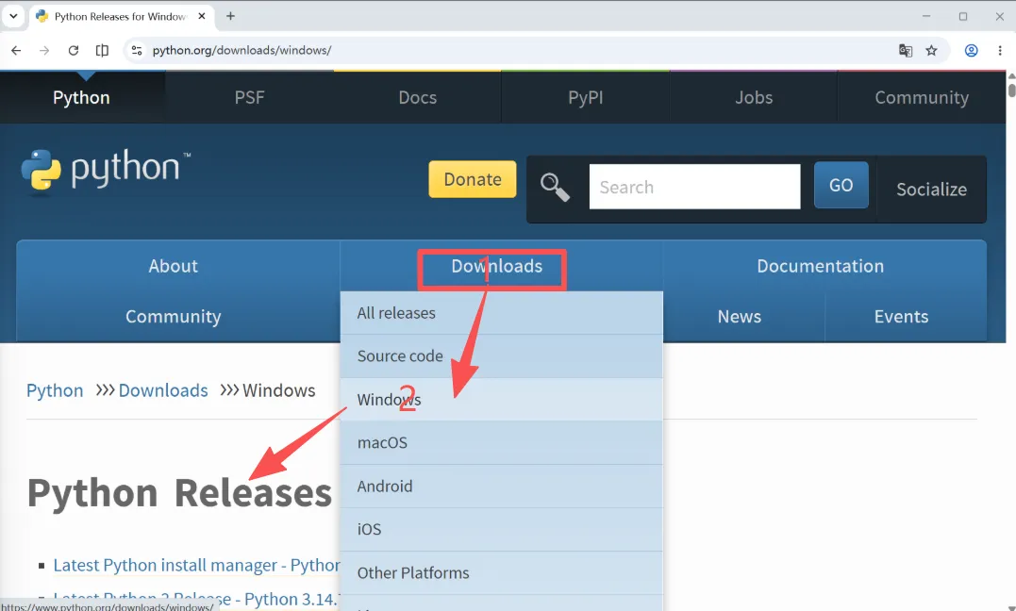Viewport: 1016px width, 611px height.
Task: Click the GO search button
Action: pos(841,186)
